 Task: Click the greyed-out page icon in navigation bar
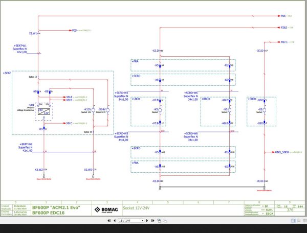(x=165, y=221)
